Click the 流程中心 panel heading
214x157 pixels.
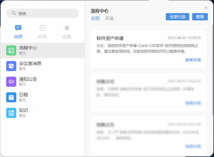[100, 11]
